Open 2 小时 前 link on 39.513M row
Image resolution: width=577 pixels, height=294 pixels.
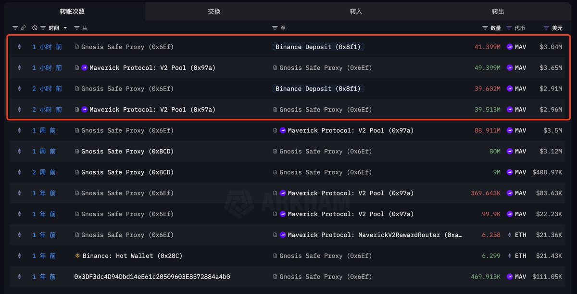(x=47, y=110)
